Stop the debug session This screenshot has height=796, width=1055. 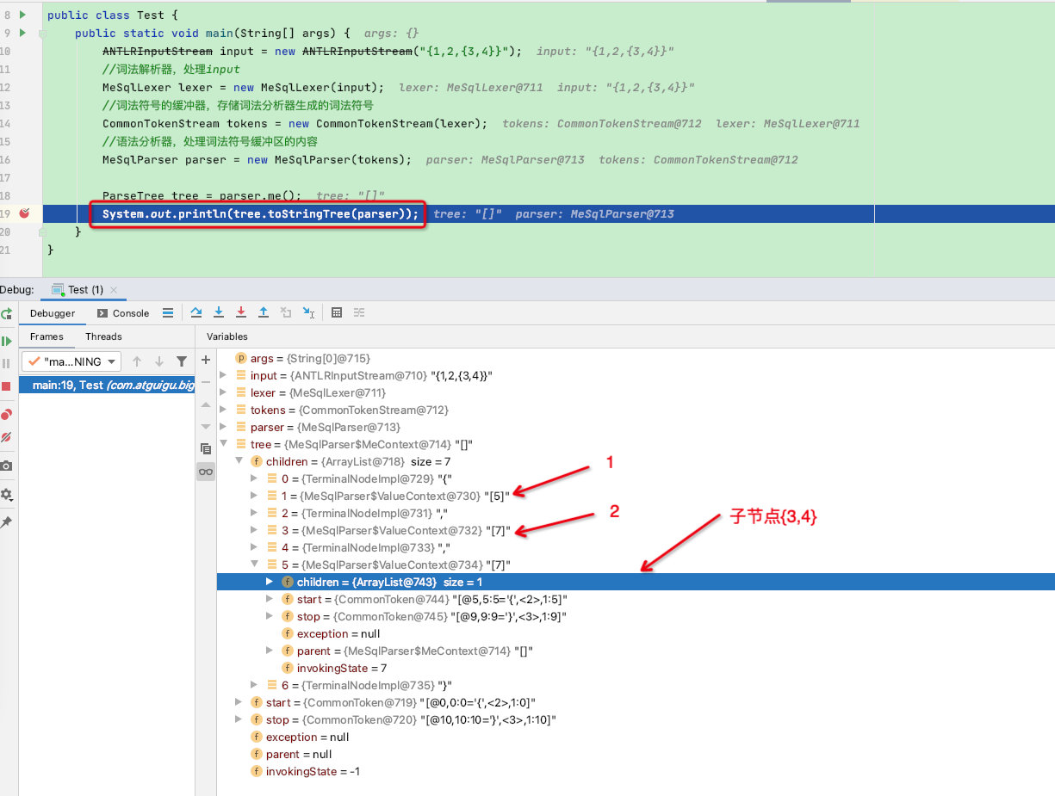click(x=6, y=386)
